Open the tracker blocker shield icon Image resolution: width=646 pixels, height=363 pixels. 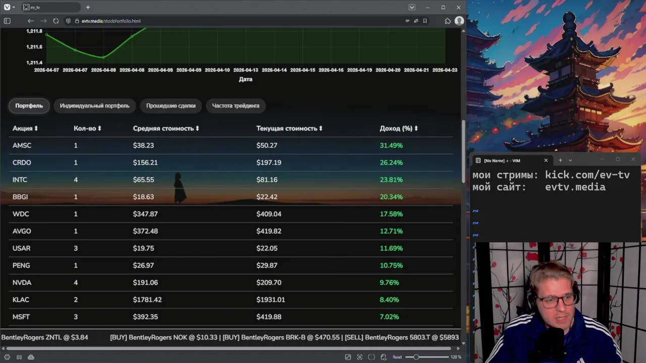(68, 21)
